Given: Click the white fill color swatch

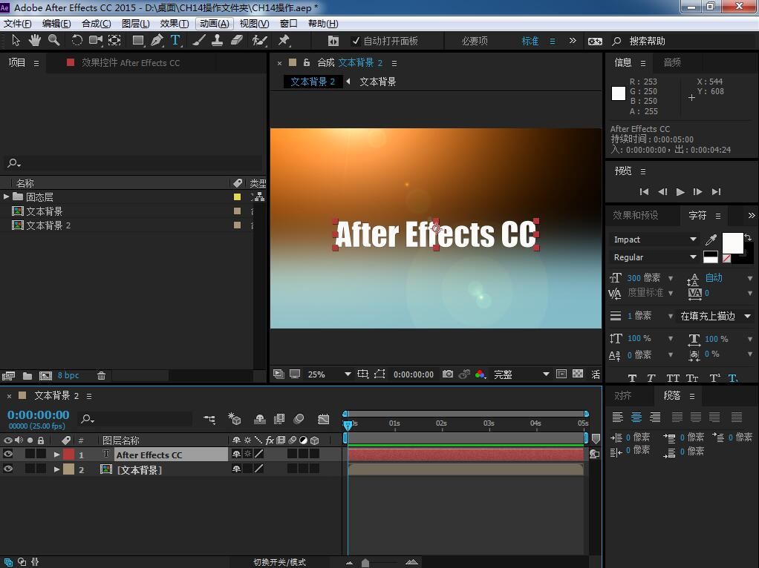Looking at the screenshot, I should pos(732,242).
